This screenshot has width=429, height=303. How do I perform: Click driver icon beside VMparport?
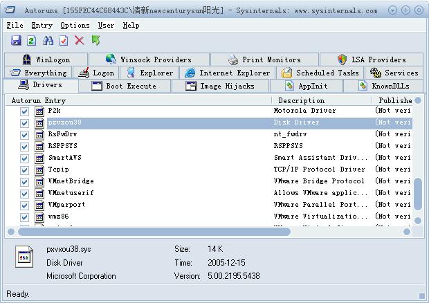39,205
